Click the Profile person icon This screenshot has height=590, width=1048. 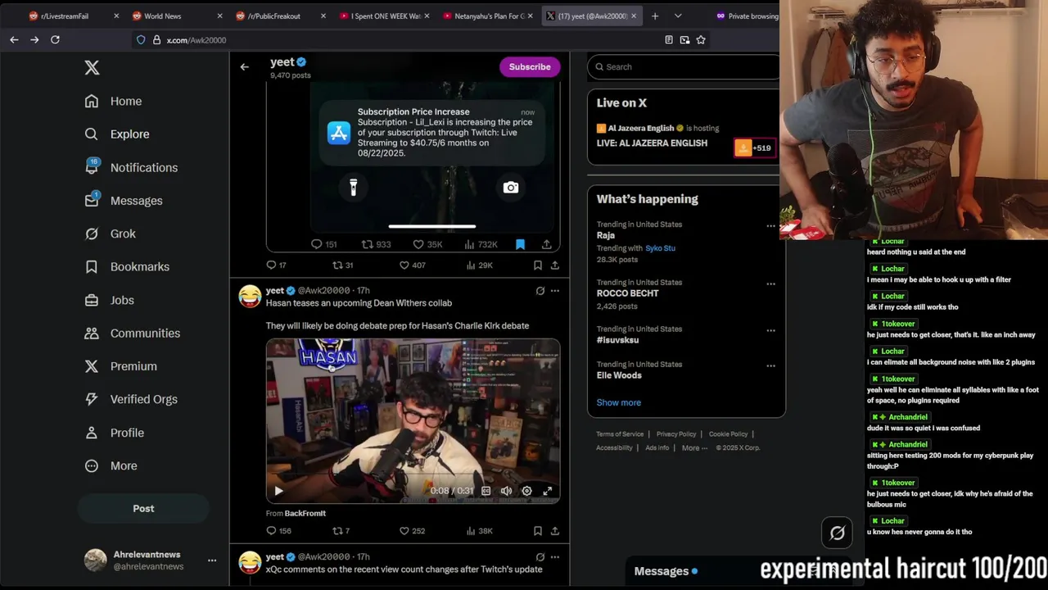coord(92,433)
